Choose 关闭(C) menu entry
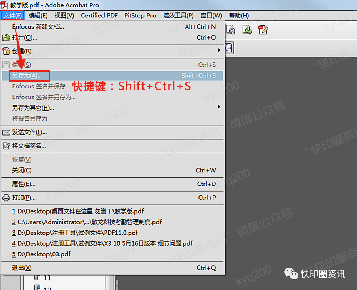 tap(112, 171)
